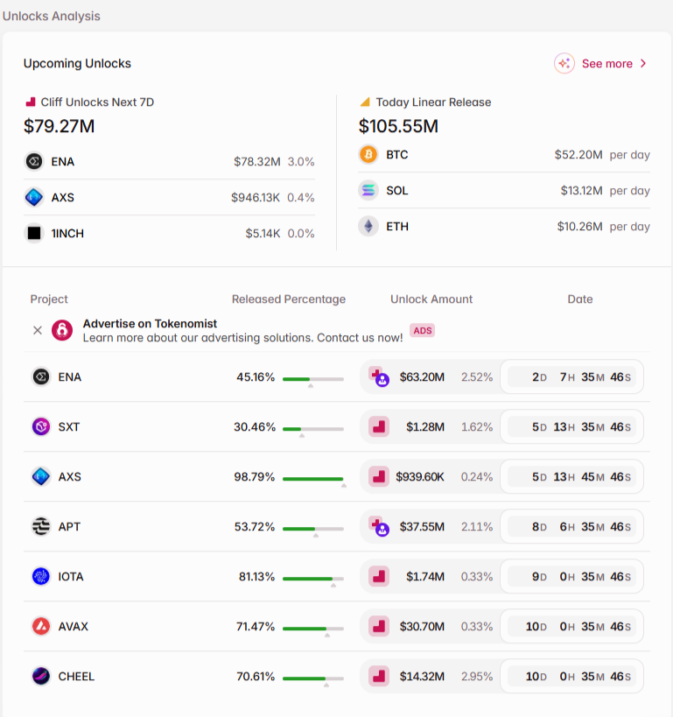
Task: Click the SXT token icon in table
Action: (x=41, y=427)
